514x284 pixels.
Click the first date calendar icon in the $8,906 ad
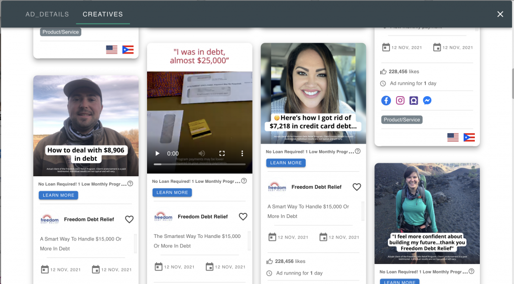(45, 269)
